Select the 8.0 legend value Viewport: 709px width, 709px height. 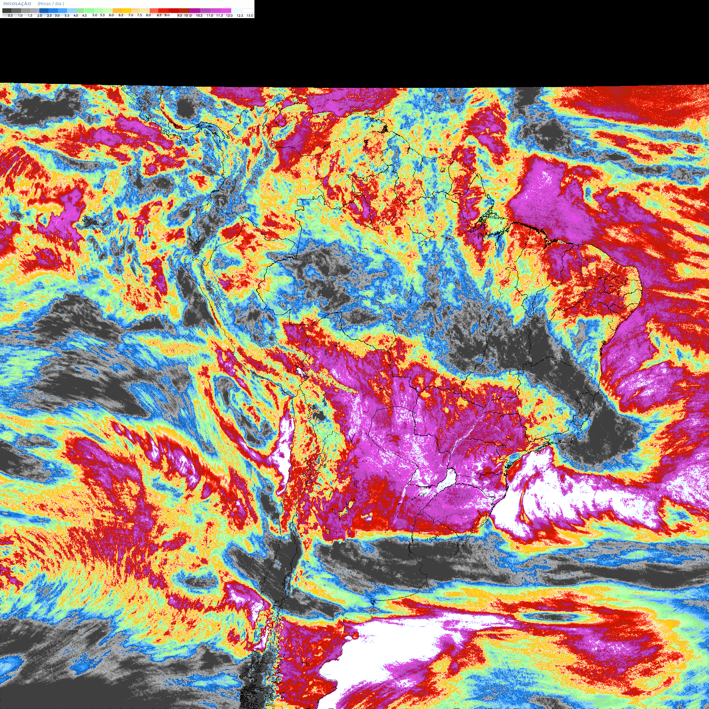(x=148, y=15)
